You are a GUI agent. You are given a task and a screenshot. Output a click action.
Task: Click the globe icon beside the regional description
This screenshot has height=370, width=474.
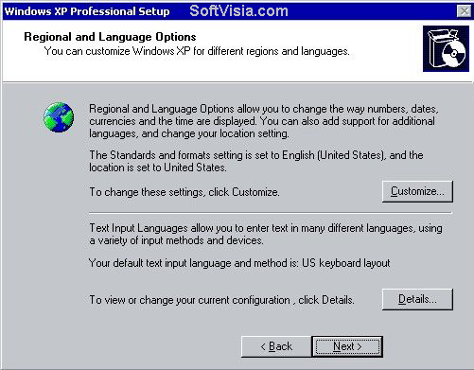[x=59, y=116]
